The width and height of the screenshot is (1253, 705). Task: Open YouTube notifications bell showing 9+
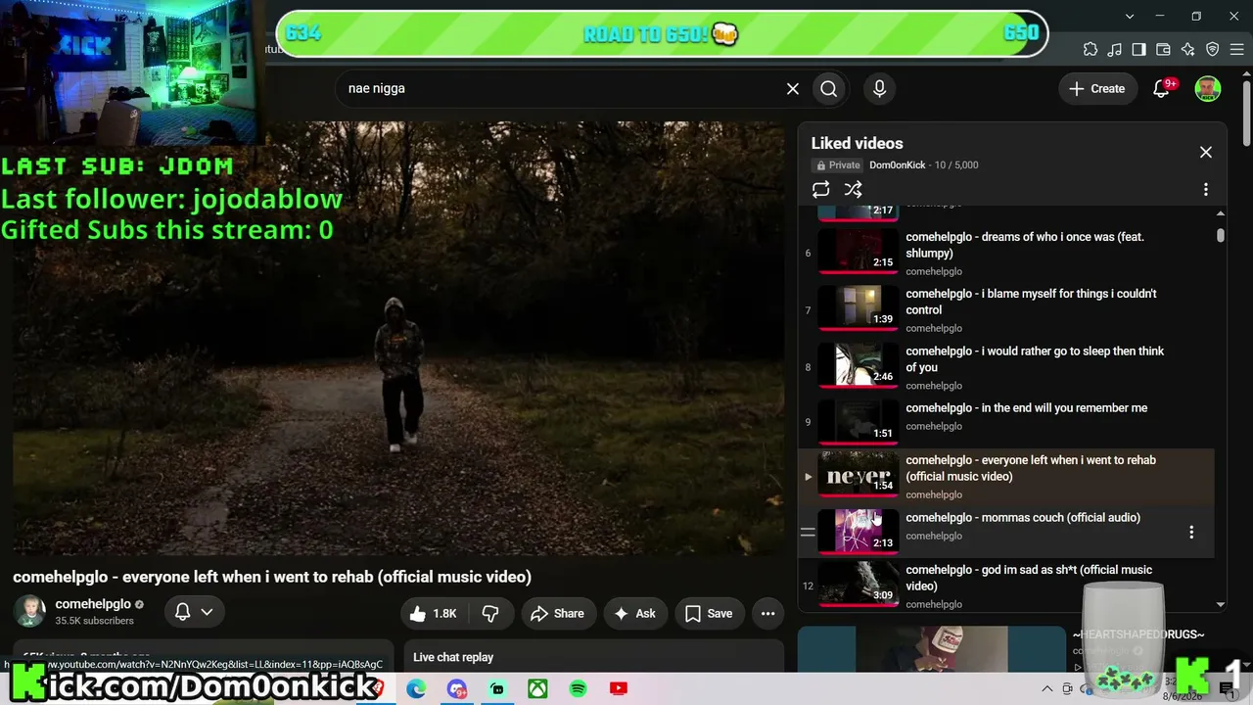1162,88
